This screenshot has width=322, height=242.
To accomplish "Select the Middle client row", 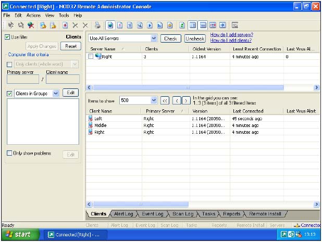I will (202, 125).
